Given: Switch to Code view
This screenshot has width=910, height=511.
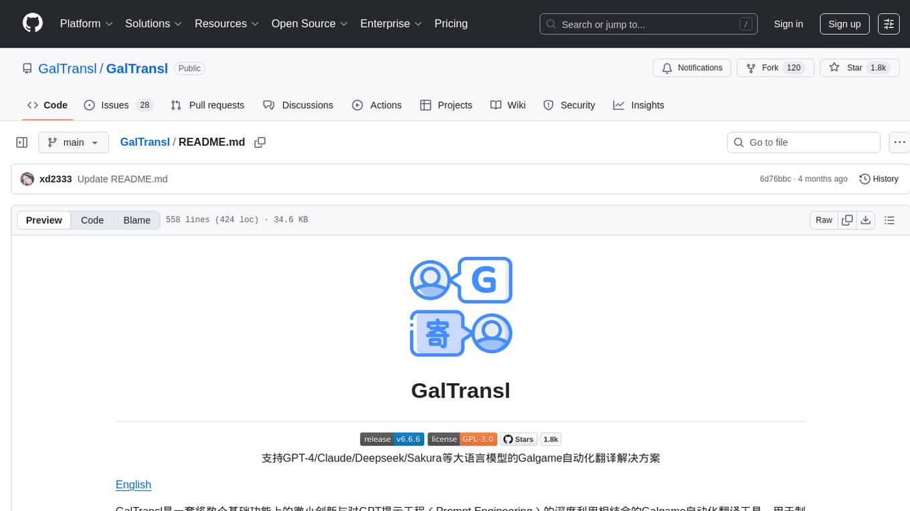Looking at the screenshot, I should point(92,220).
